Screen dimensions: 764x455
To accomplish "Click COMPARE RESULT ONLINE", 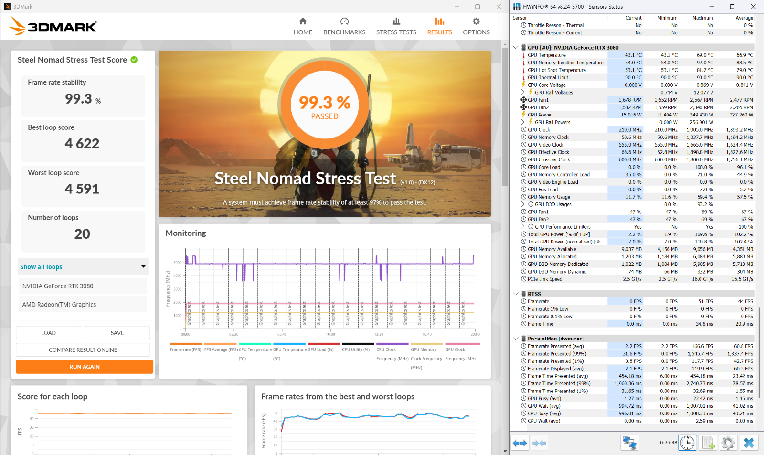I will (83, 350).
